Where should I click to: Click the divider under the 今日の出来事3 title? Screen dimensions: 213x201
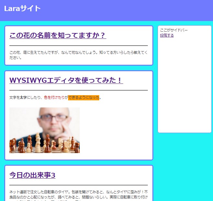pos(78,185)
